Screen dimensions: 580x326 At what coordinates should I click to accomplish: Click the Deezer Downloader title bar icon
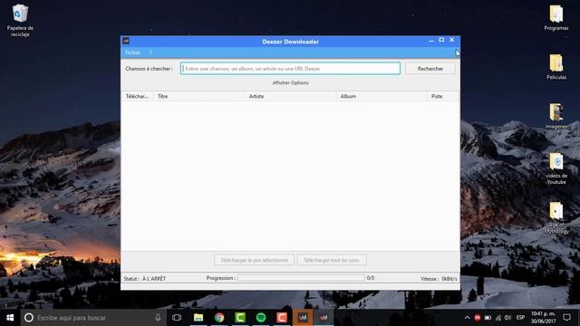pos(126,41)
